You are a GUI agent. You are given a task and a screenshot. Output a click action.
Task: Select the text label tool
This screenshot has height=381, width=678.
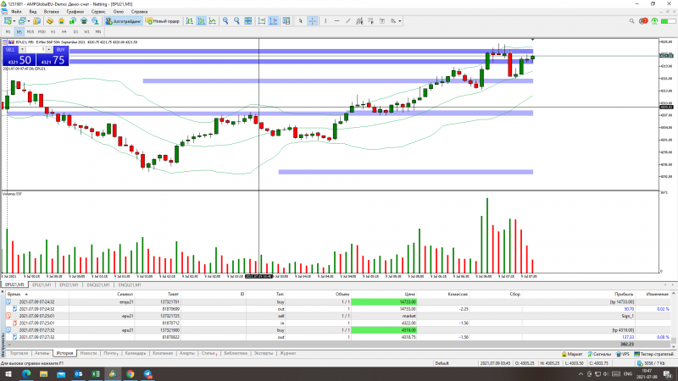(x=382, y=20)
